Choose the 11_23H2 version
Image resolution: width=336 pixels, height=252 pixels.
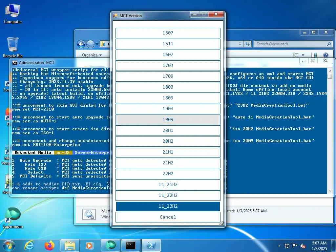click(168, 206)
